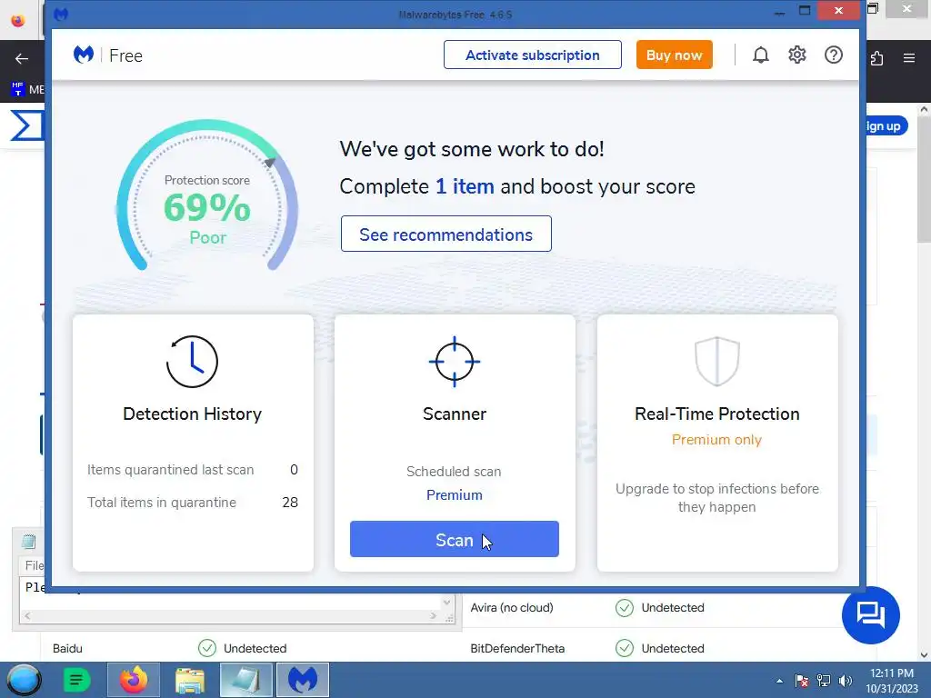The width and height of the screenshot is (931, 698).
Task: Click the Notepad File menu
Action: 35,565
